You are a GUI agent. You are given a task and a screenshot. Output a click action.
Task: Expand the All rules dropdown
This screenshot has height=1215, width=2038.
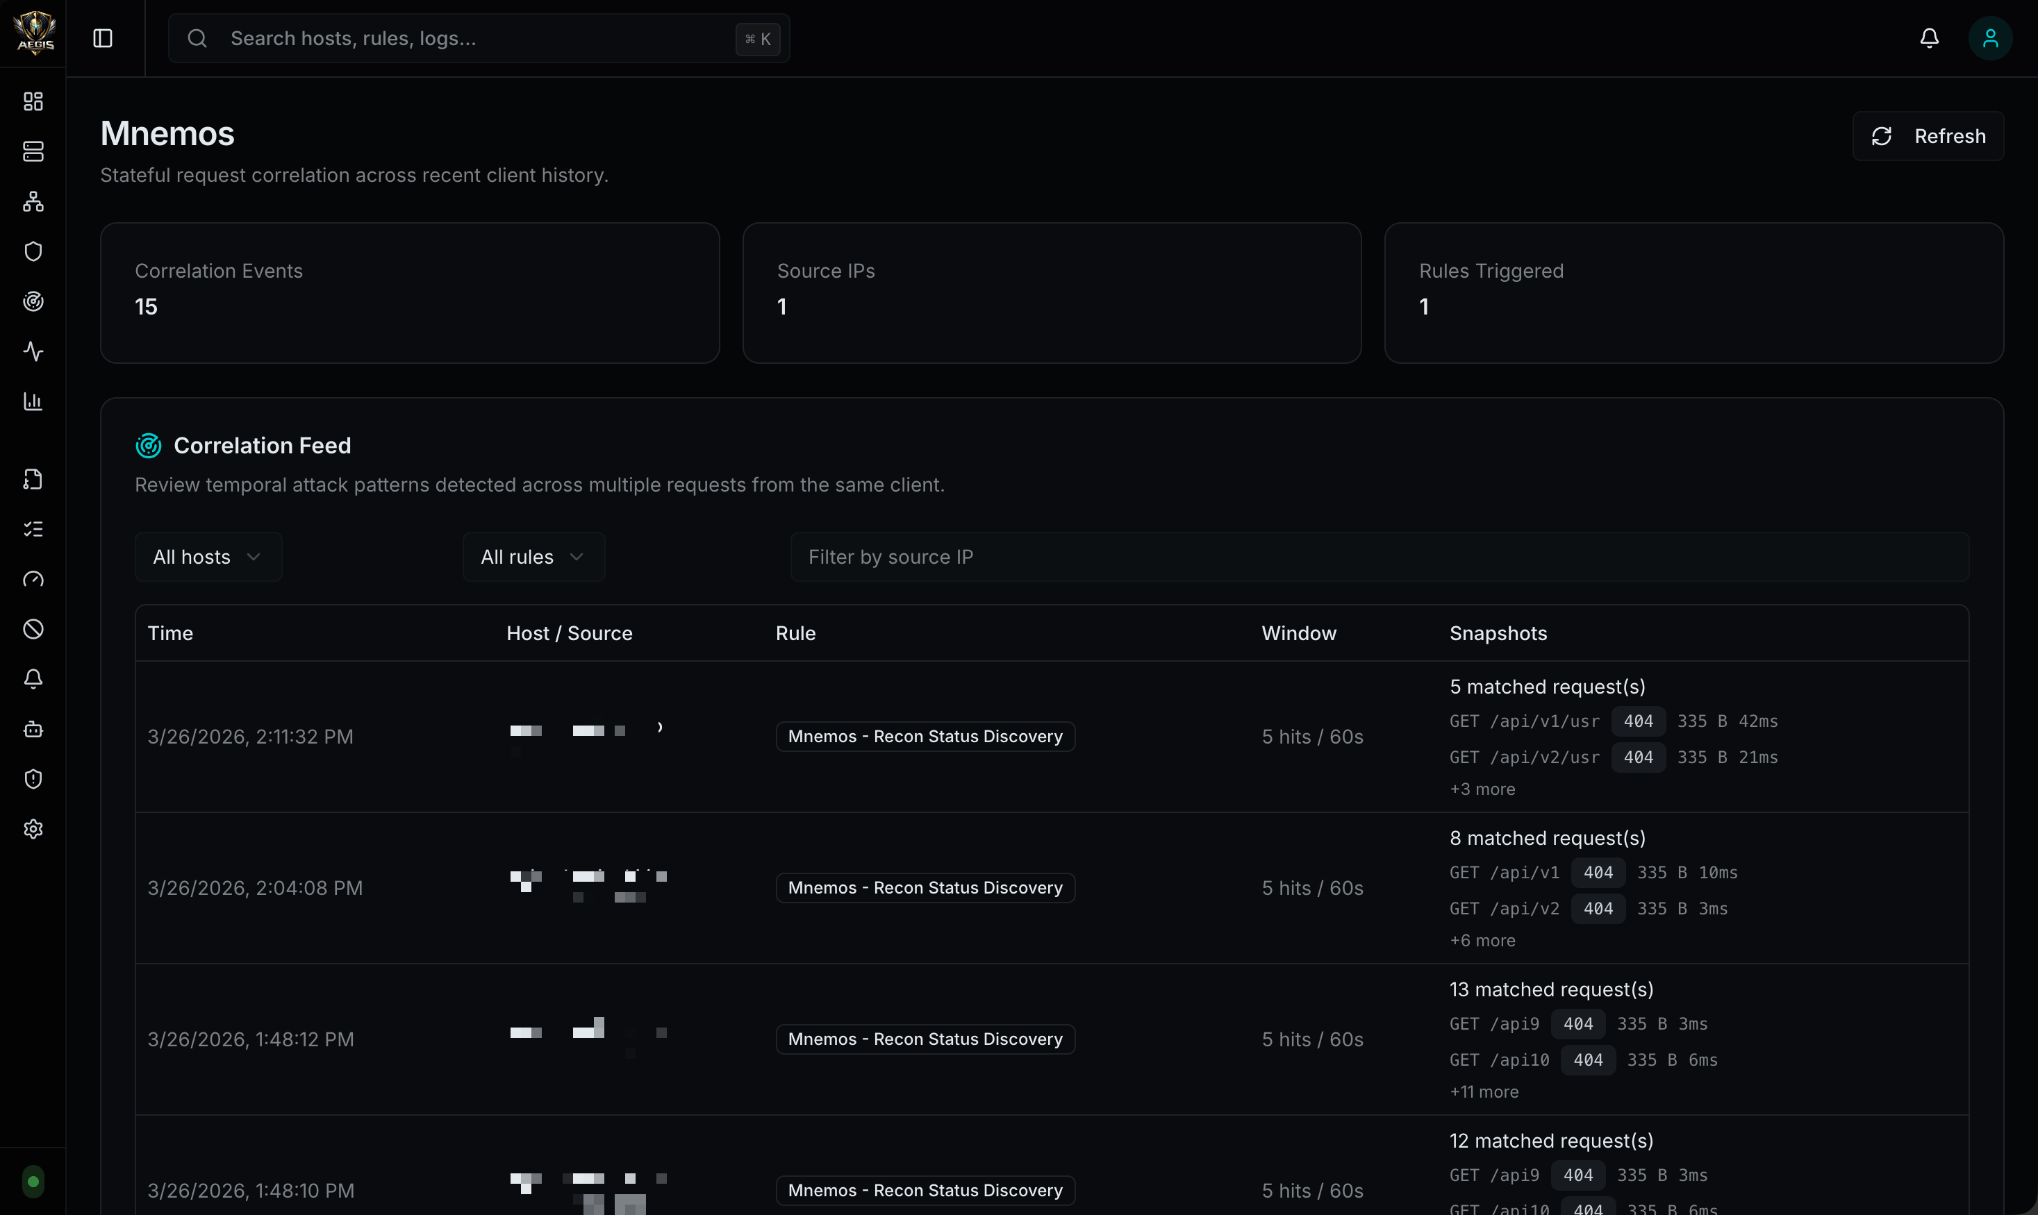click(533, 557)
